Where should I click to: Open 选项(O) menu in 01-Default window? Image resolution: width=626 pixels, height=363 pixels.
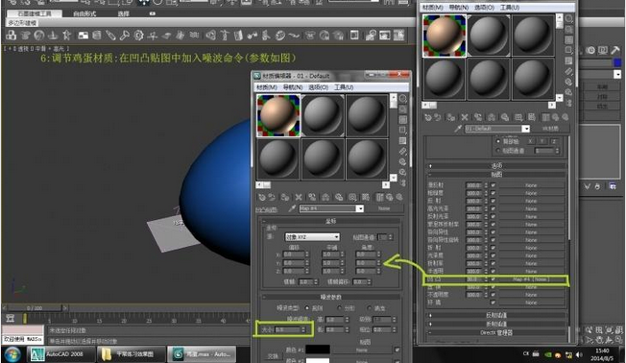click(x=484, y=7)
